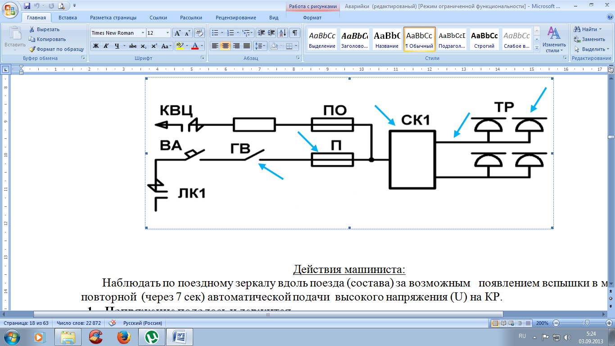
Task: Click the zoom slider handle
Action: (587, 323)
